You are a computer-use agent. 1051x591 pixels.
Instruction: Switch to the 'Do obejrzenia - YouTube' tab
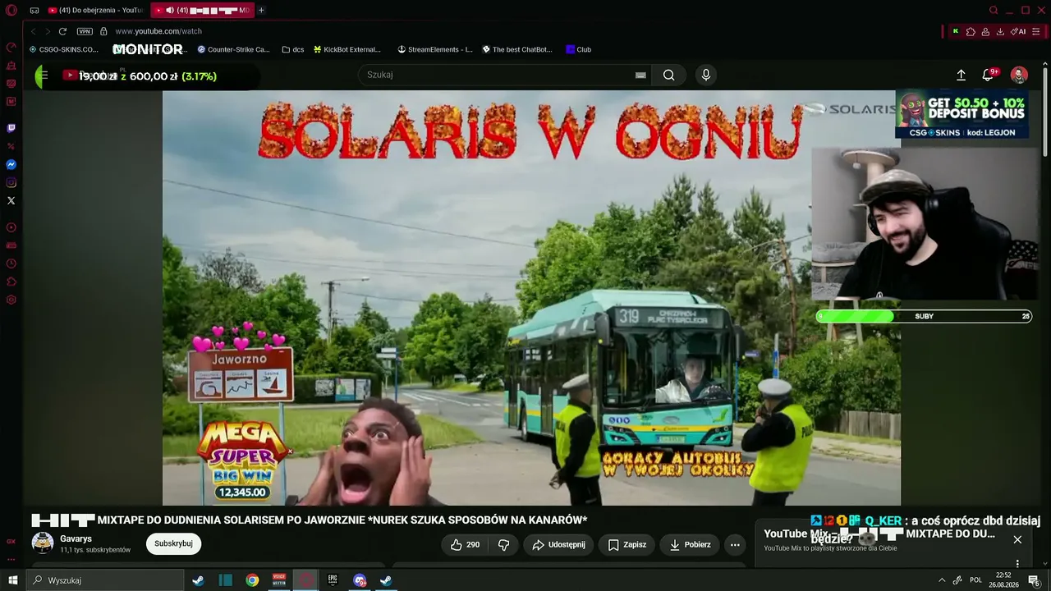click(x=94, y=11)
